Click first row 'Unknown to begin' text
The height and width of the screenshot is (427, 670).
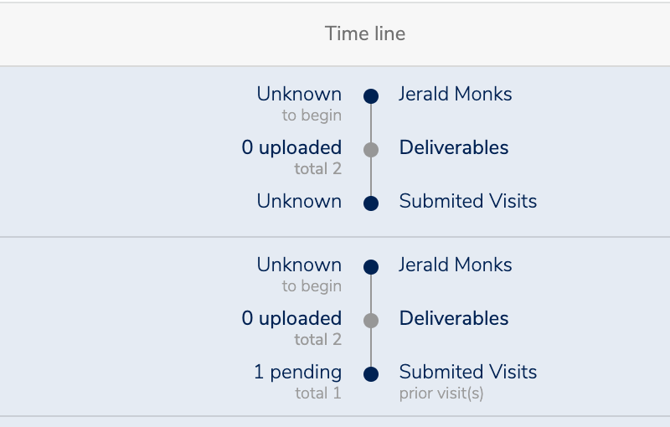(x=299, y=104)
